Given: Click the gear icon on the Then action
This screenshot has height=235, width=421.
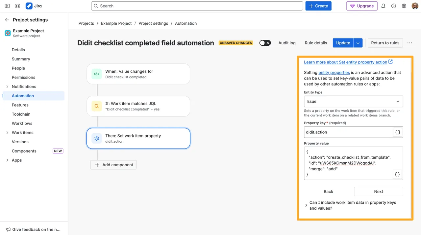Looking at the screenshot, I should (x=97, y=138).
